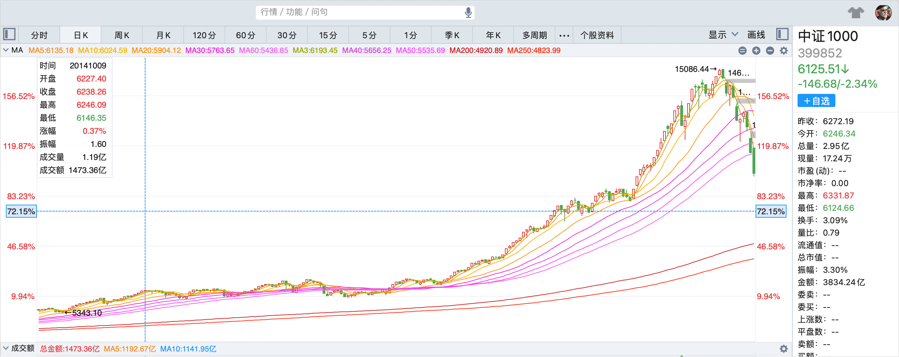This screenshot has width=899, height=357.
Task: Open the 个股资料 stock info tab
Action: (597, 35)
